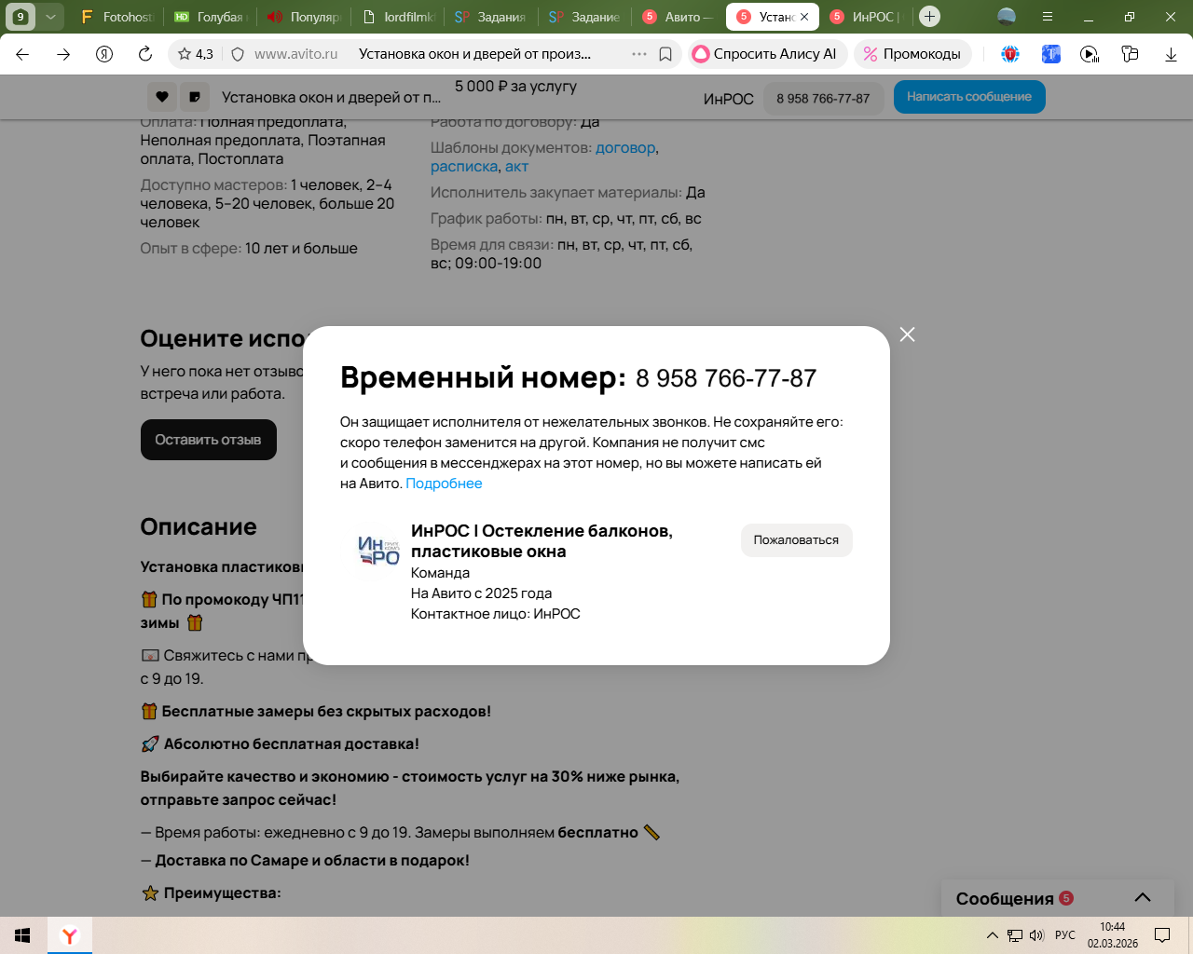This screenshot has width=1193, height=954.
Task: Open the browser downloads icon
Action: point(1171,54)
